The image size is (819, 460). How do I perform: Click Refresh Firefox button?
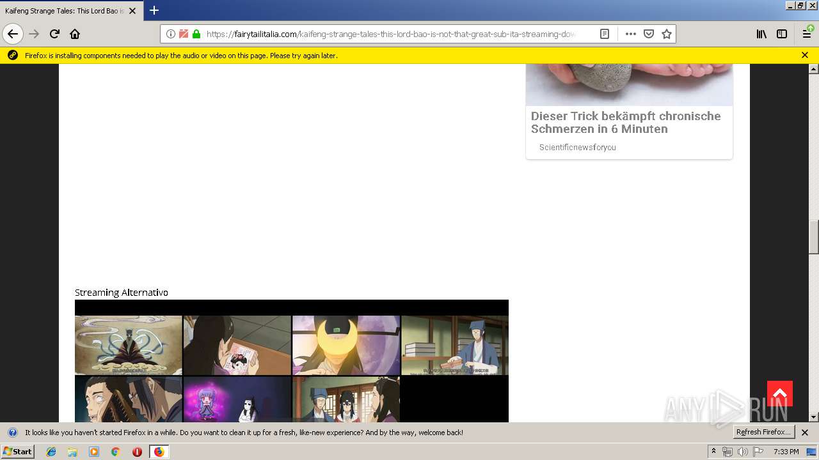[764, 432]
